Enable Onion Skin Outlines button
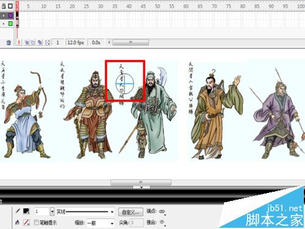The width and height of the screenshot is (305, 229). 32,43
